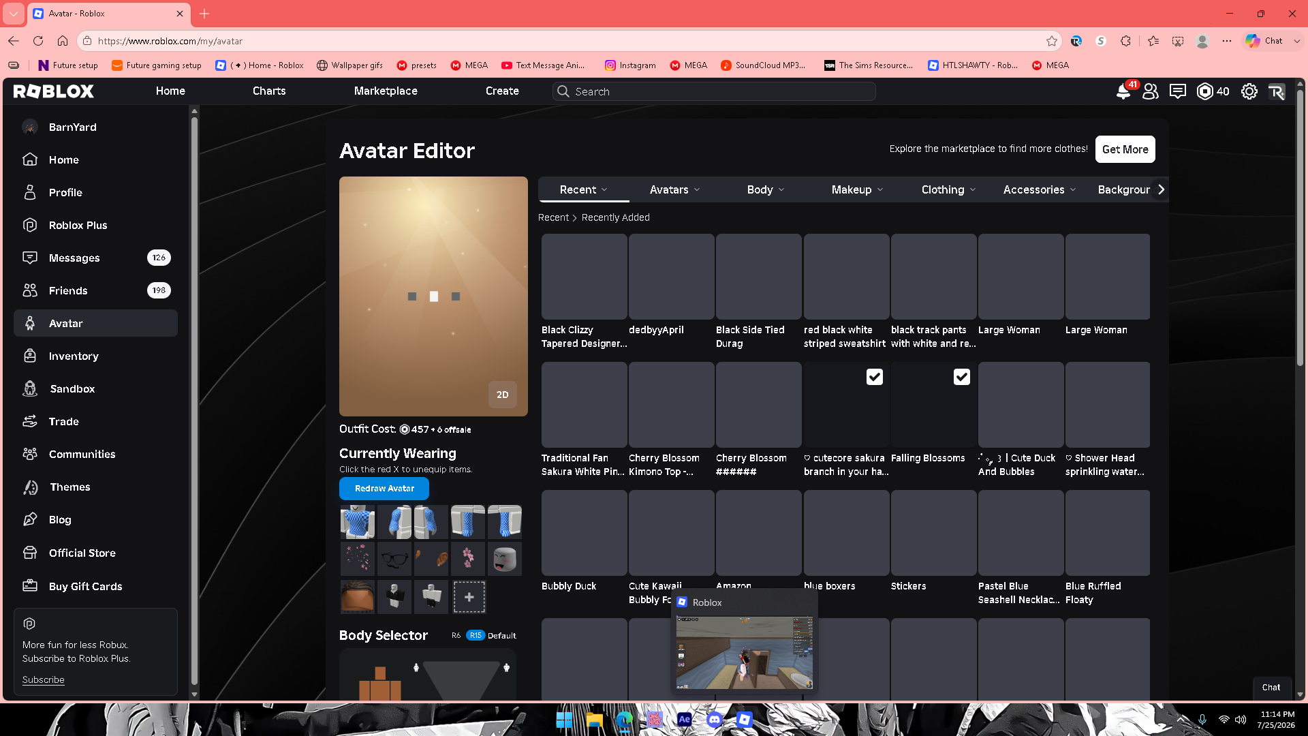Uncheck the Falling Blossoms item

click(x=962, y=377)
